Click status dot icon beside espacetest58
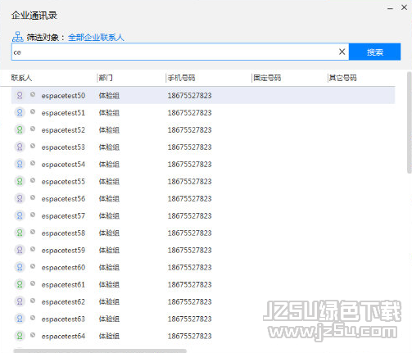This screenshot has height=353, width=412. [33, 232]
